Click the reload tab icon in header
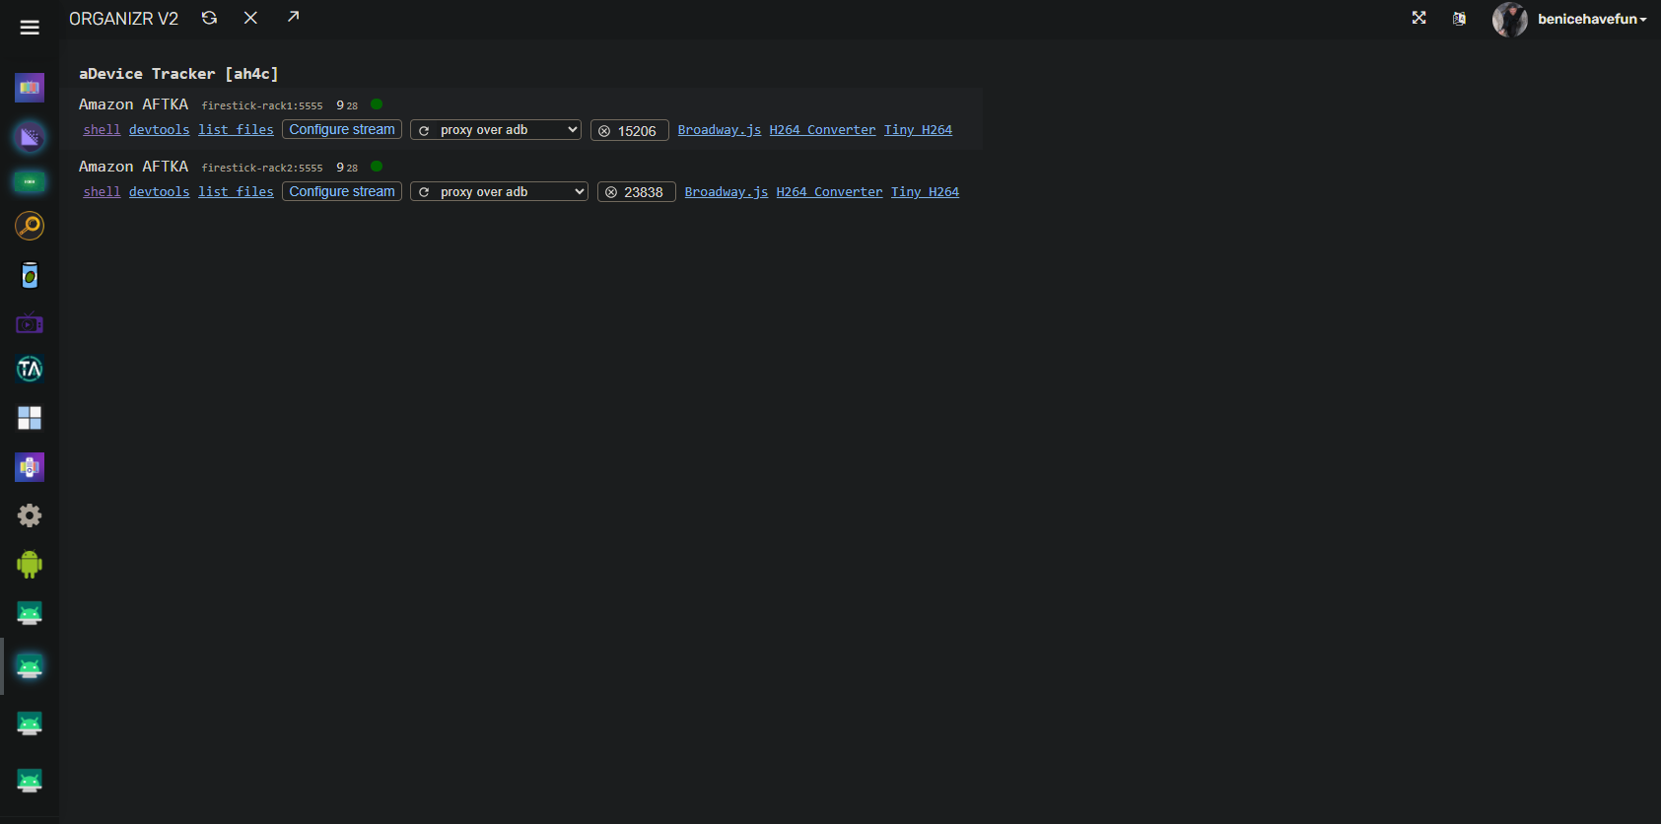The image size is (1661, 824). click(209, 18)
